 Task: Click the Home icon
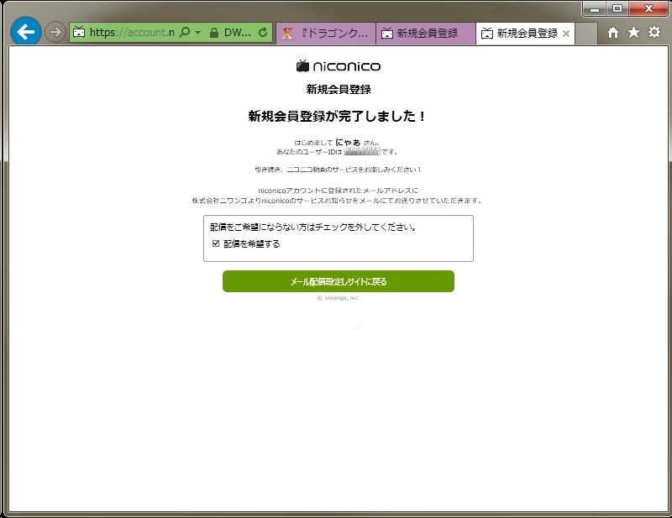point(613,33)
